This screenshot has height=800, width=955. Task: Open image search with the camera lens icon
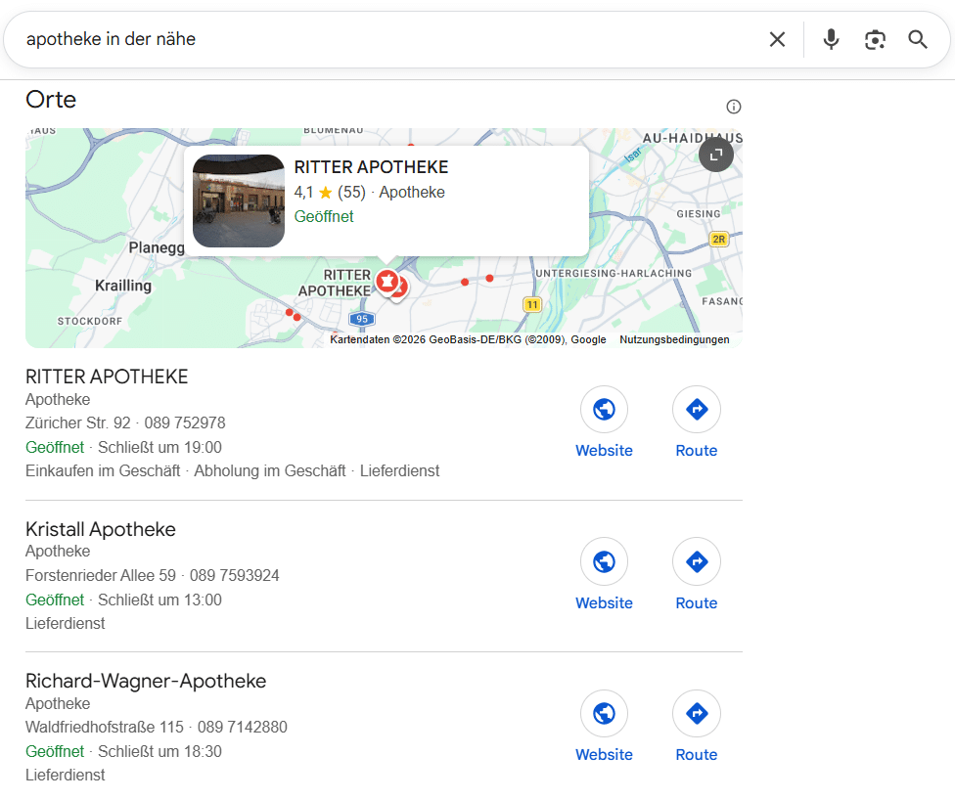875,39
